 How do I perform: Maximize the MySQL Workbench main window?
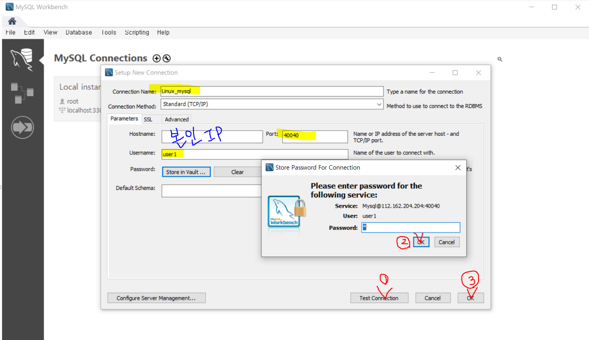pos(554,7)
